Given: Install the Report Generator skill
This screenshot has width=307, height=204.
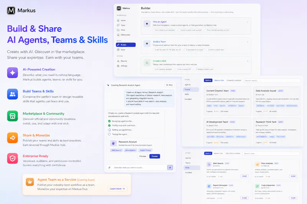Looking at the screenshot, I should [x=244, y=198].
